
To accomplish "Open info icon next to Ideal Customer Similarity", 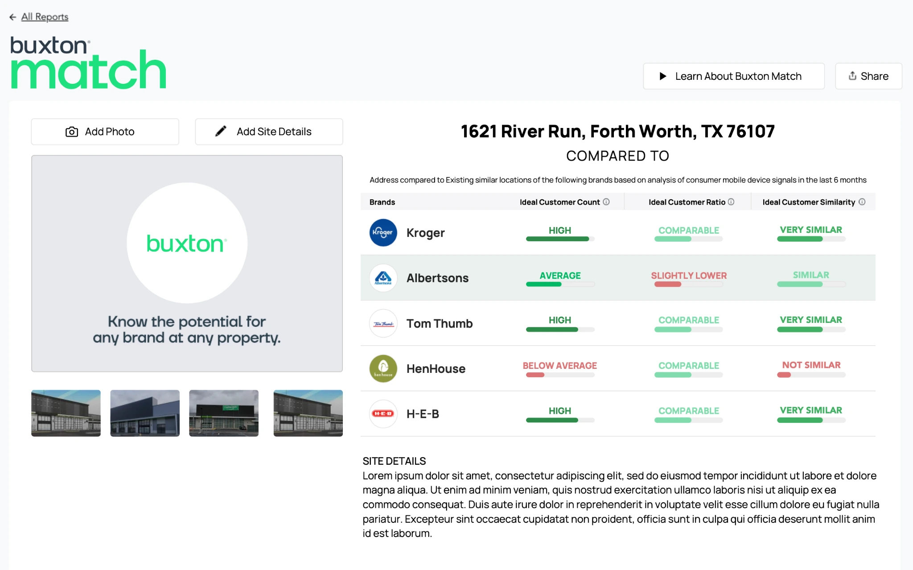I will [x=862, y=202].
